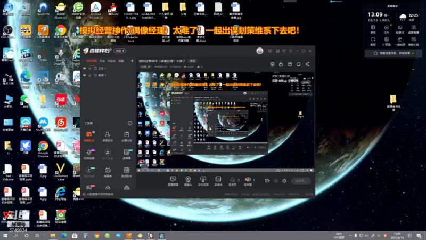Toggle visibility of the 截屏 1 source
The image size is (426, 240).
tap(85, 75)
